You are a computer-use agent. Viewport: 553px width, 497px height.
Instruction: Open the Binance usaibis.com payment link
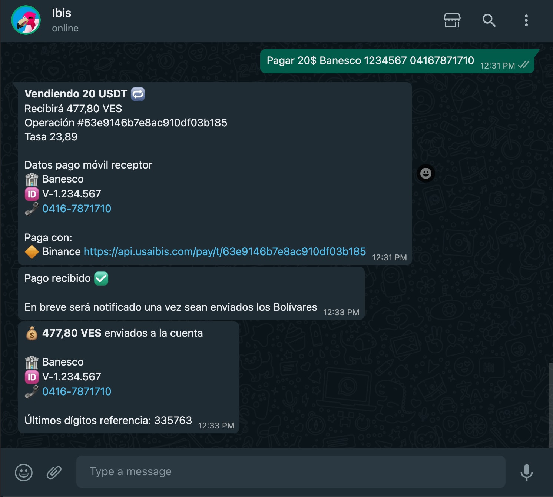click(x=225, y=251)
